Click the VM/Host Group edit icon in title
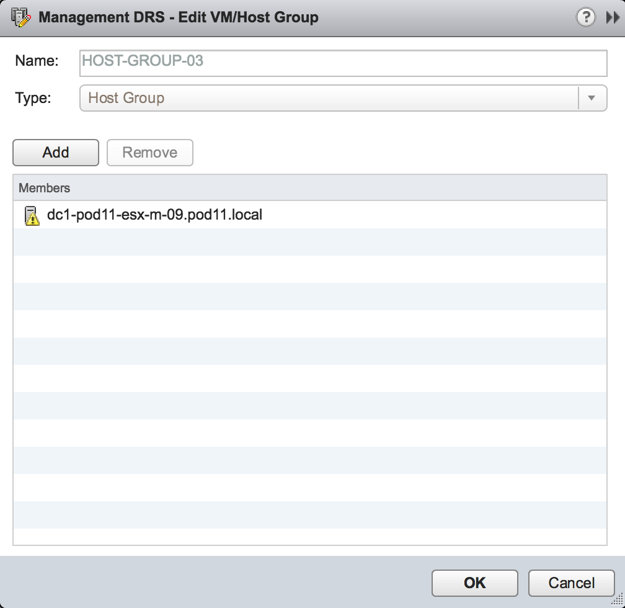 pos(20,17)
